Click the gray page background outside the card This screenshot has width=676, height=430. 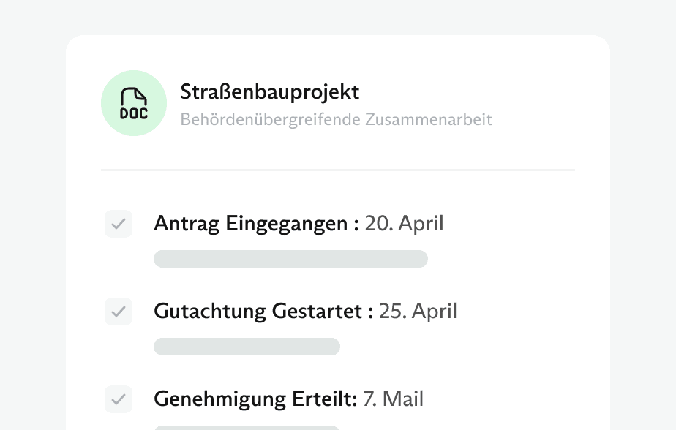[x=33, y=219]
